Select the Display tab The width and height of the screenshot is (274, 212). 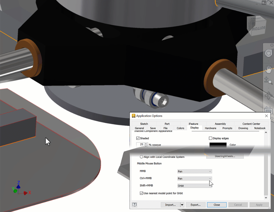[195, 128]
